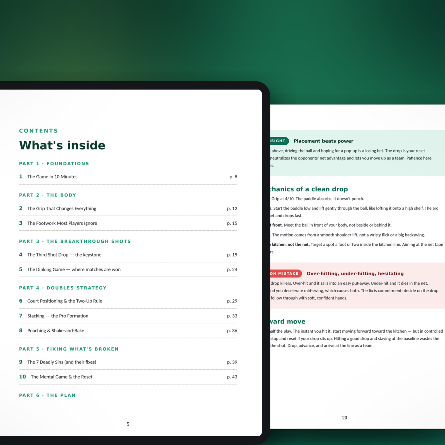The width and height of the screenshot is (445, 445).
Task: Click page reference 'p. 8'
Action: (x=233, y=177)
